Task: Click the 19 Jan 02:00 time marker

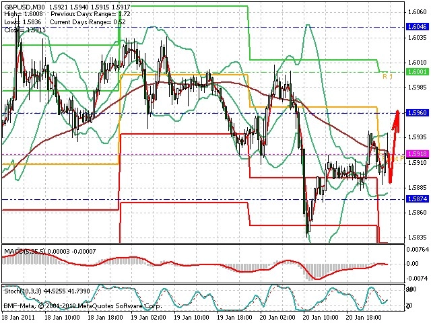Action: (148, 318)
